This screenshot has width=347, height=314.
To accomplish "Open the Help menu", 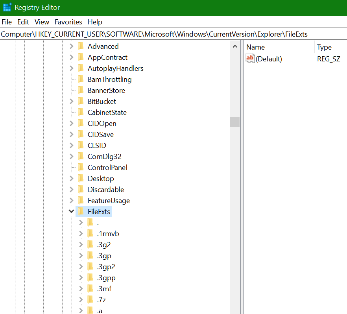I will [95, 22].
